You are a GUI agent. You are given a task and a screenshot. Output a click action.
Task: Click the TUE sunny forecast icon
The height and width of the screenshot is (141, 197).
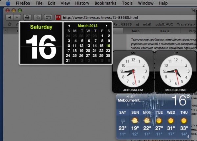click(159, 121)
